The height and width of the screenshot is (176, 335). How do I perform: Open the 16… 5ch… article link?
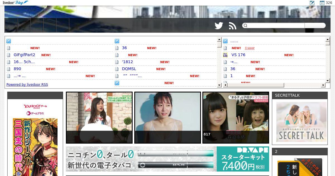[24, 62]
